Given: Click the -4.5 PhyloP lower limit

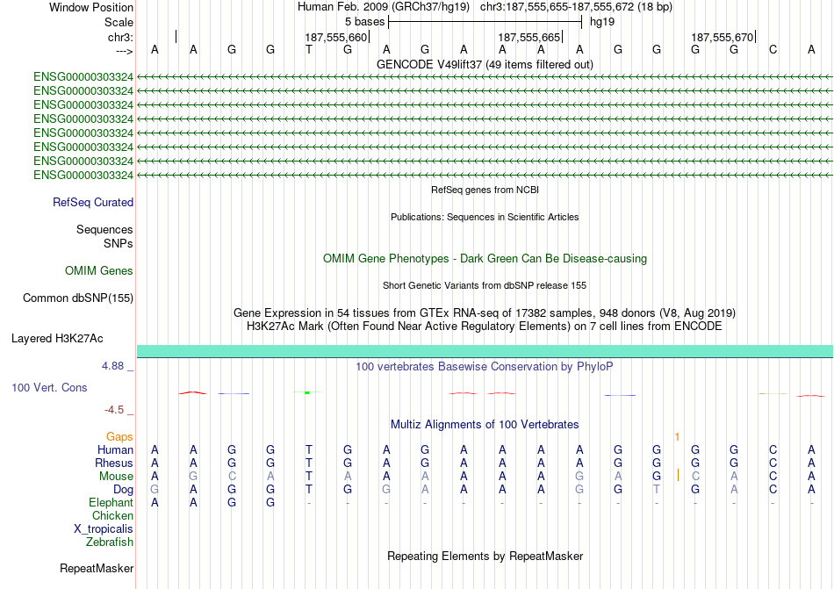Looking at the screenshot, I should (114, 410).
